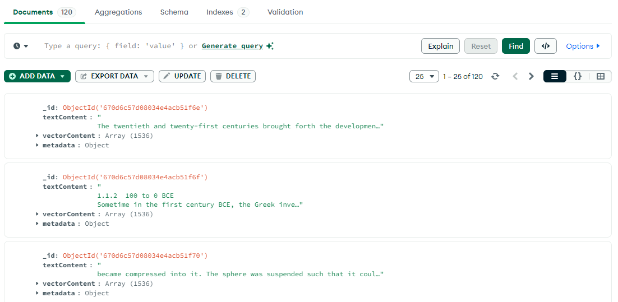Viewport: 618px width, 302px height.
Task: Expand metadata in document ending 1f6e
Action: click(x=38, y=145)
